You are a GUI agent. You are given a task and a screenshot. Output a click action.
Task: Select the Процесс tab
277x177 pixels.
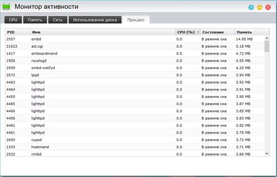(x=136, y=20)
